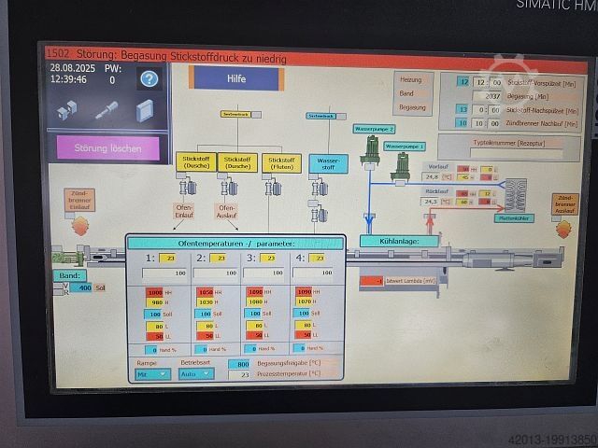Select the Wasserpumpe 2 pump icon
Screen dimensions: 598x448
370,148
